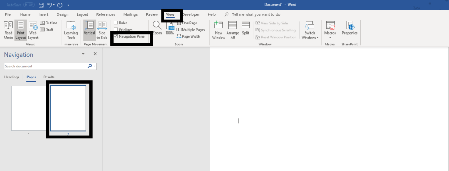Open Undo history dropdown
The height and width of the screenshot is (171, 449).
54,5
